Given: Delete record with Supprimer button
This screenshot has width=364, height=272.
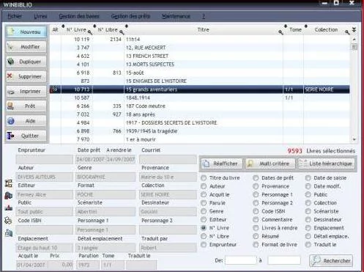Looking at the screenshot, I should click(x=26, y=76).
